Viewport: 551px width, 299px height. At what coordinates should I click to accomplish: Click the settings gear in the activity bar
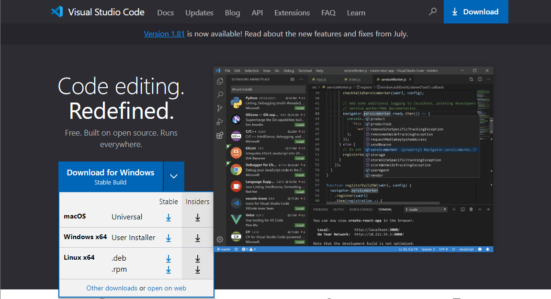220,239
